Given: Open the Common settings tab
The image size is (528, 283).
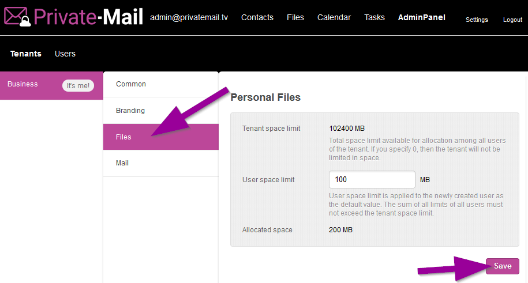Looking at the screenshot, I should pos(131,84).
